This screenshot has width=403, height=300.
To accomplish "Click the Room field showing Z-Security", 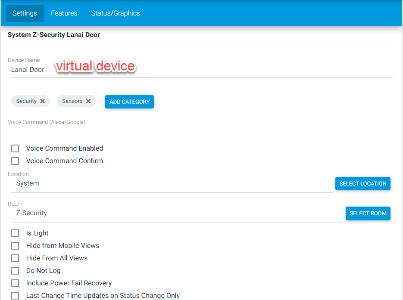I will click(177, 213).
